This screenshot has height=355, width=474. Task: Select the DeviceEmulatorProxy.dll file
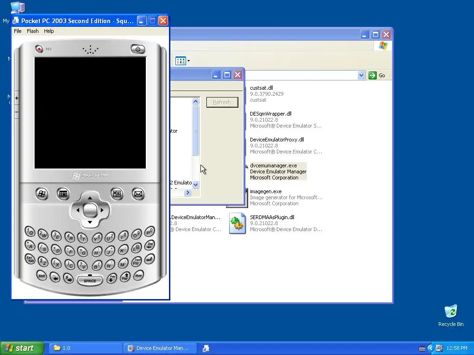pos(277,140)
